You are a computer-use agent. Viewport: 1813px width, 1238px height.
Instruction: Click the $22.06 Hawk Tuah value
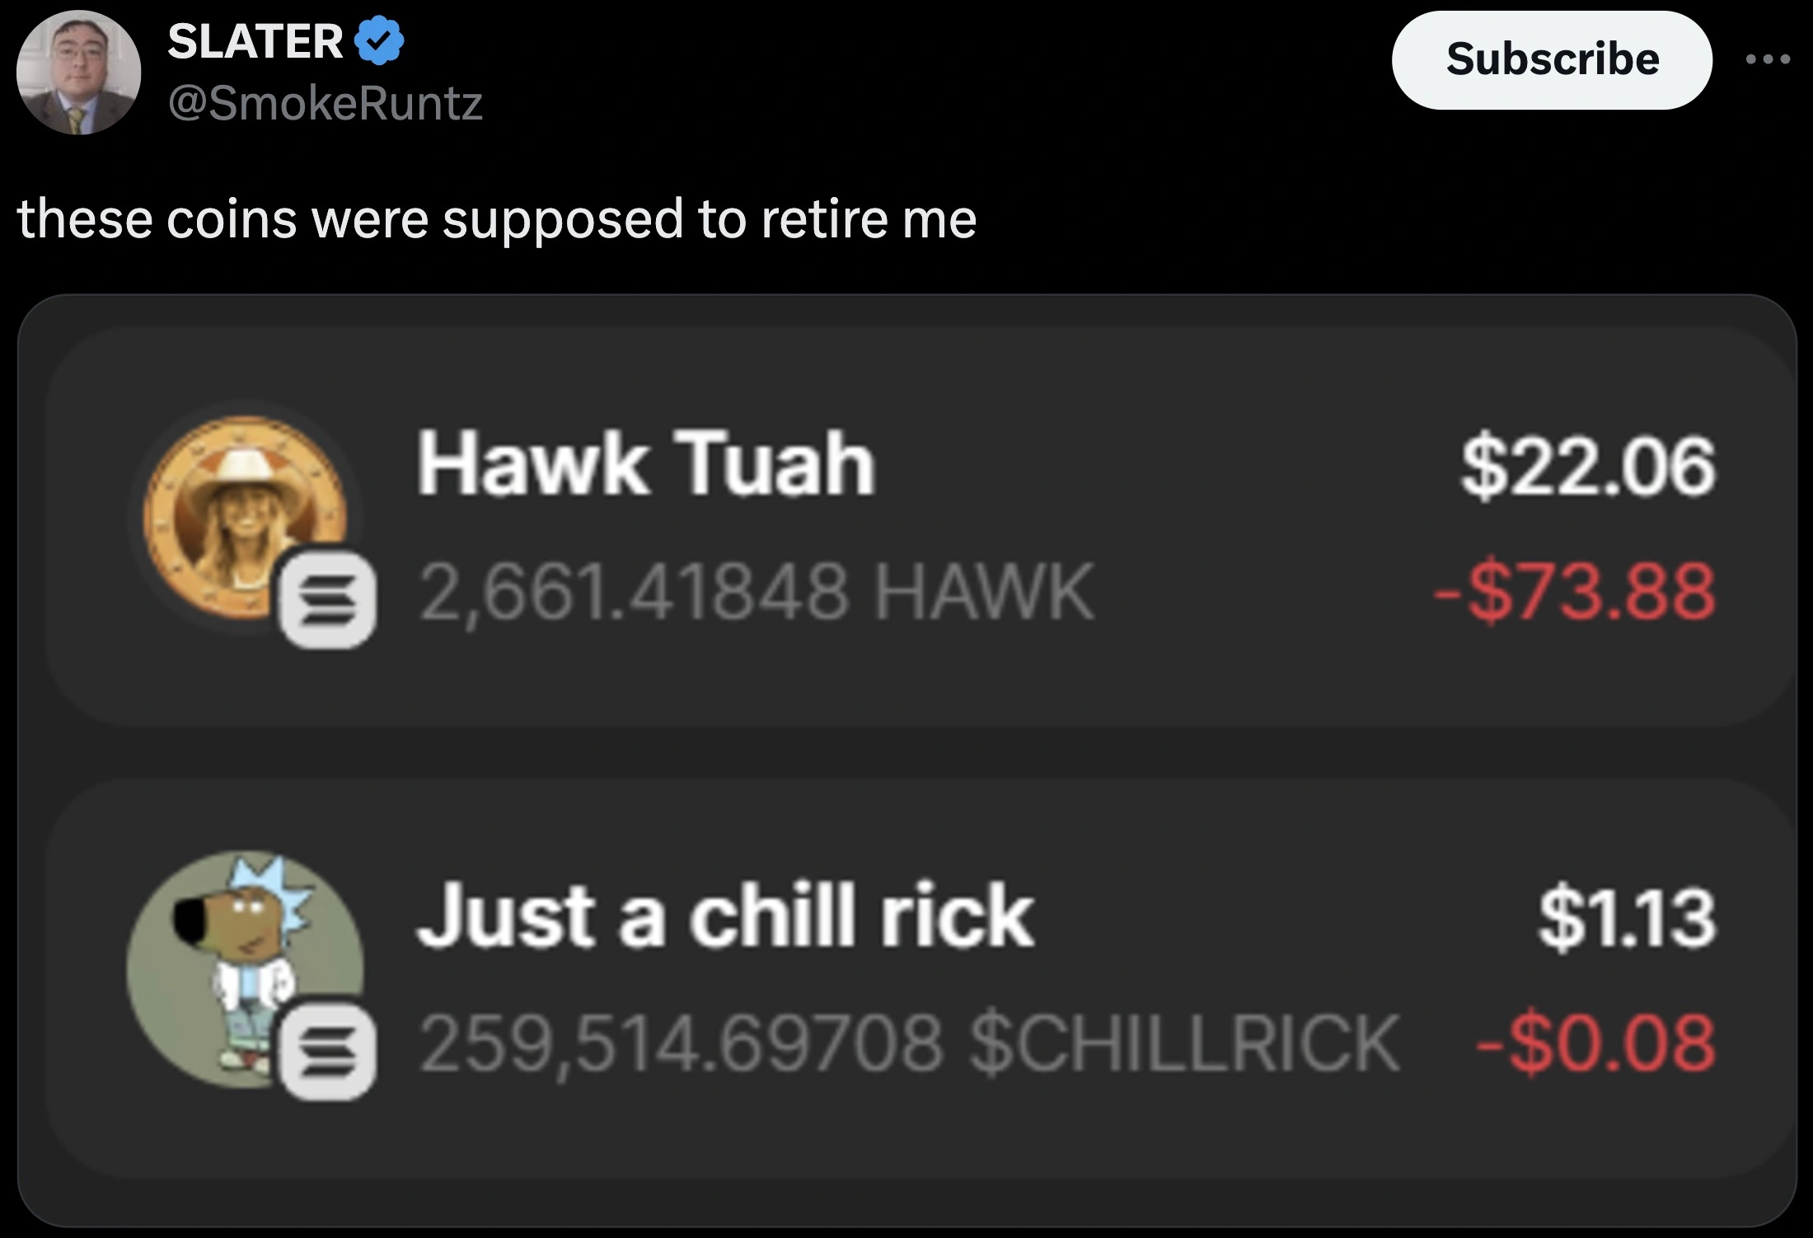(1589, 467)
